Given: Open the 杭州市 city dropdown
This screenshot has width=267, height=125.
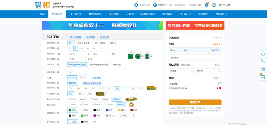Looking at the screenshot, I should pos(208,71).
